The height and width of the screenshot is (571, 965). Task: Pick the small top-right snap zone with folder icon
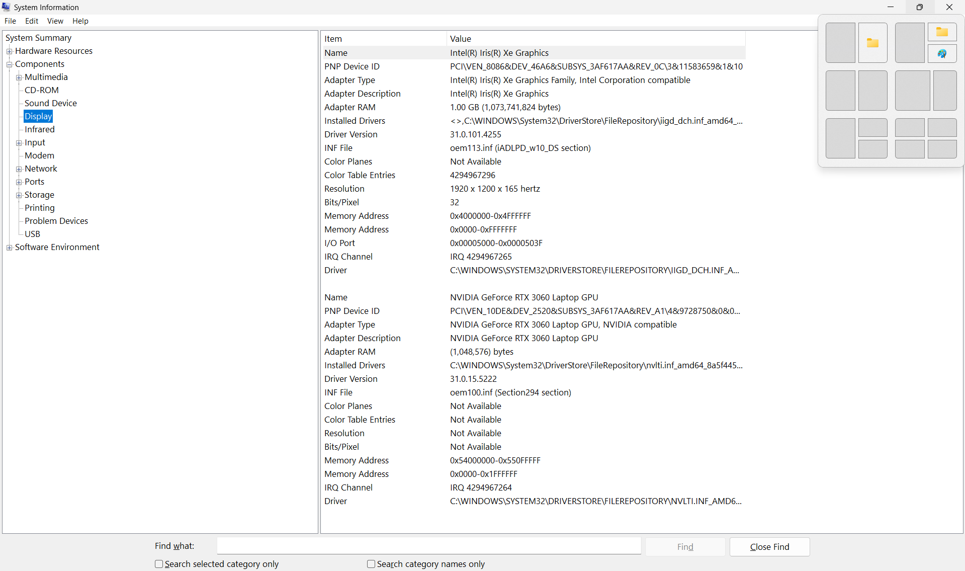(942, 32)
